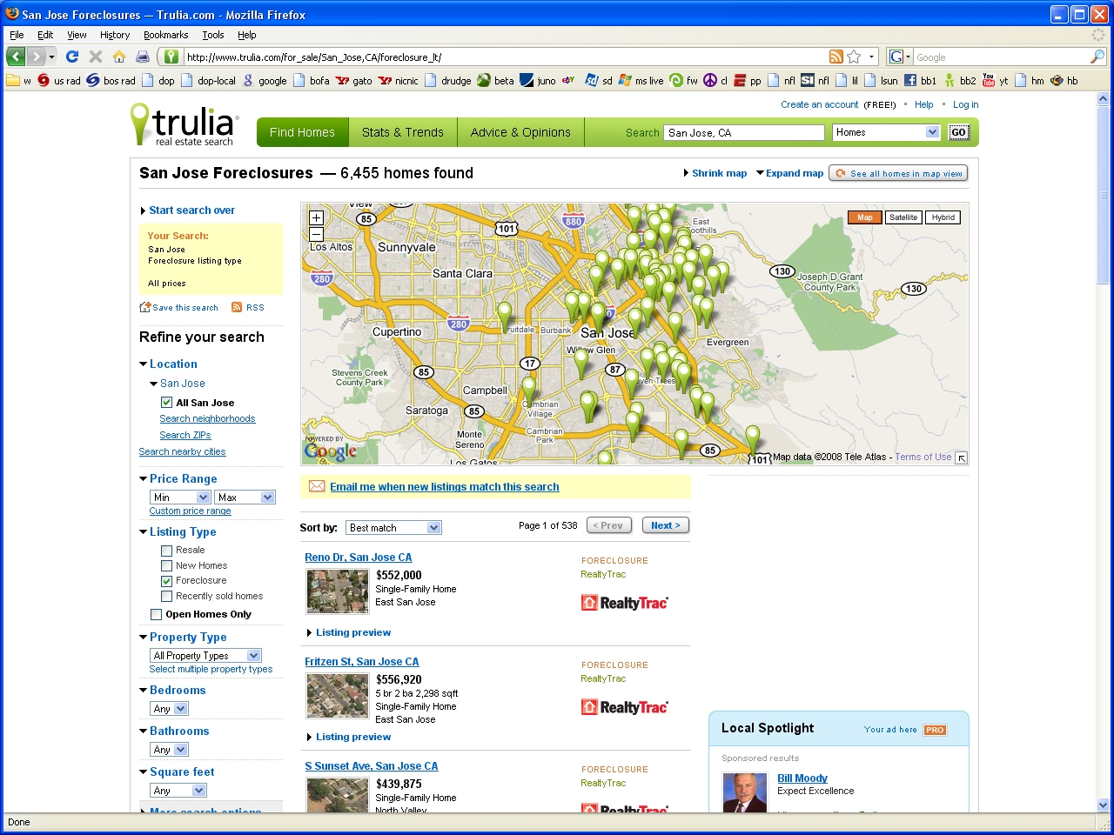Viewport: 1114px width, 835px height.
Task: Select the Advice & Opinions tab
Action: point(520,132)
